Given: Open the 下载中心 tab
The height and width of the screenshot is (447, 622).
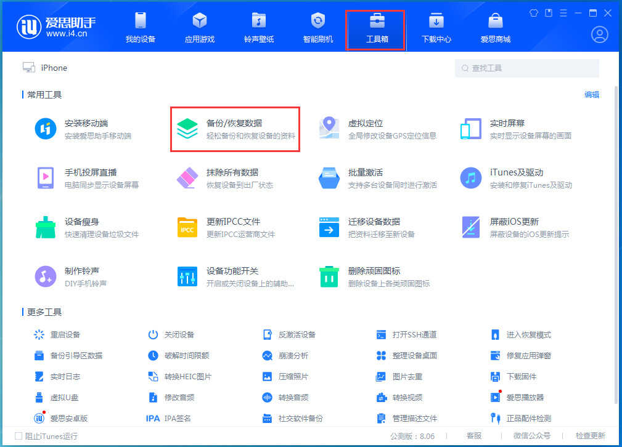Looking at the screenshot, I should click(x=436, y=28).
